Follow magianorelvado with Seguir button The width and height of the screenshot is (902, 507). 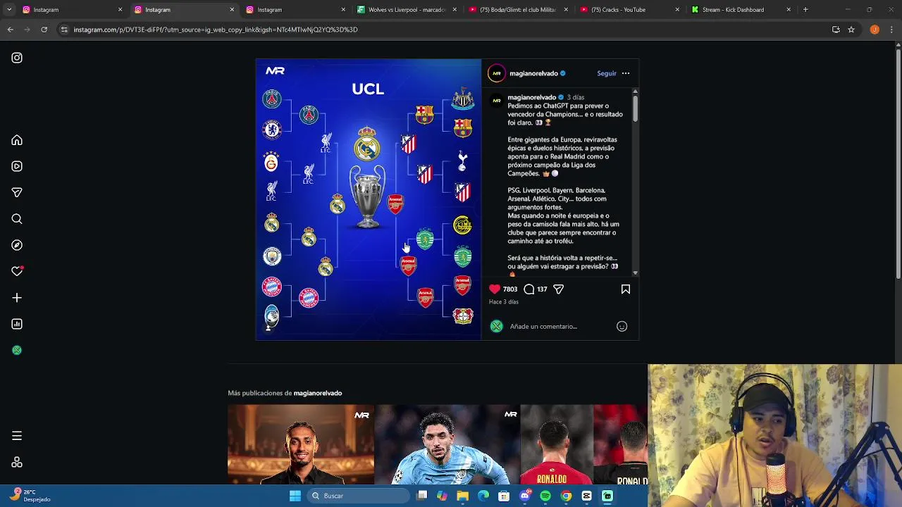pos(606,73)
